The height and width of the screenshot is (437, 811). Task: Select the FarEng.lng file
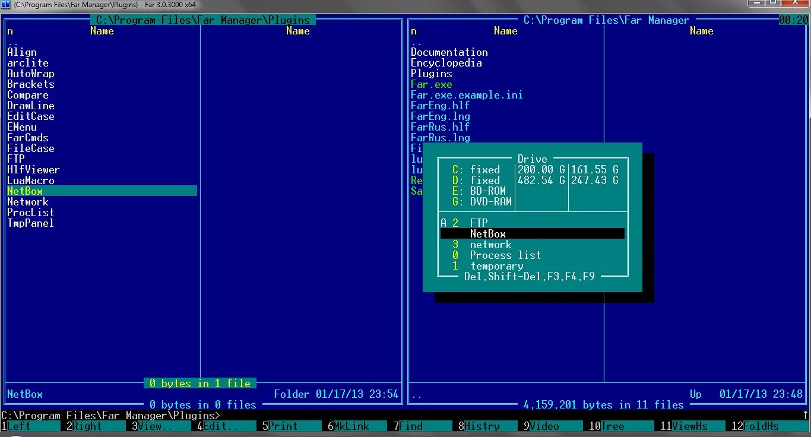pyautogui.click(x=441, y=116)
